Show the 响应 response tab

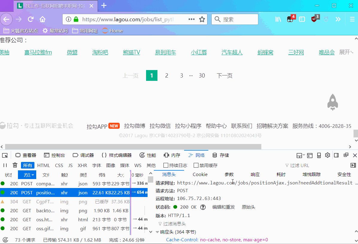tap(255, 175)
